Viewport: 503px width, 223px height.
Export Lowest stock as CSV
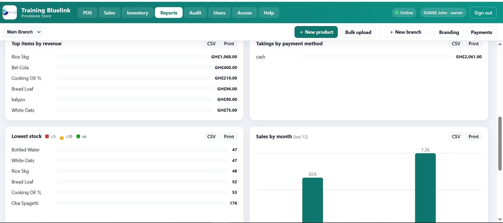212,136
